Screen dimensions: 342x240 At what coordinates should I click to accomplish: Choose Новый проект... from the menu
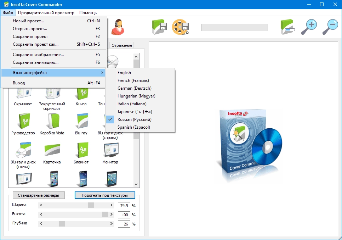(x=54, y=21)
